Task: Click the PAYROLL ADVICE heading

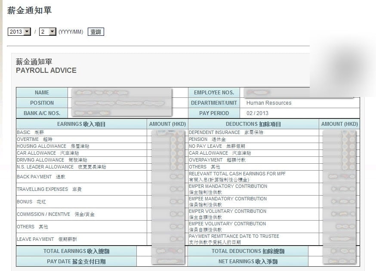Action: pos(46,70)
